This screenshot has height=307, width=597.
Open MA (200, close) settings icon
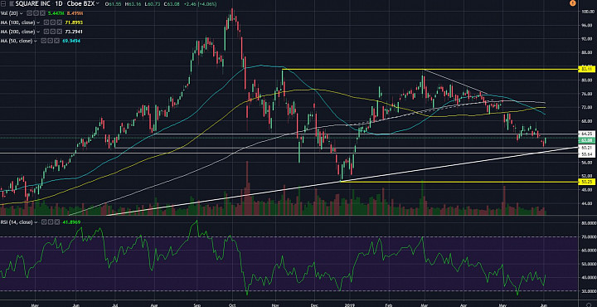coord(52,32)
